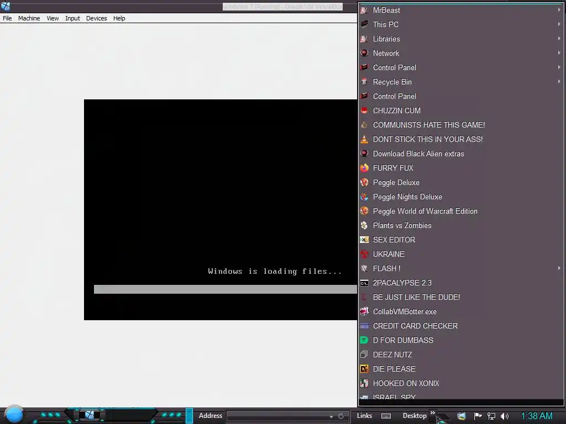Expand the Network submenu arrow
The height and width of the screenshot is (424, 566).
tap(559, 53)
